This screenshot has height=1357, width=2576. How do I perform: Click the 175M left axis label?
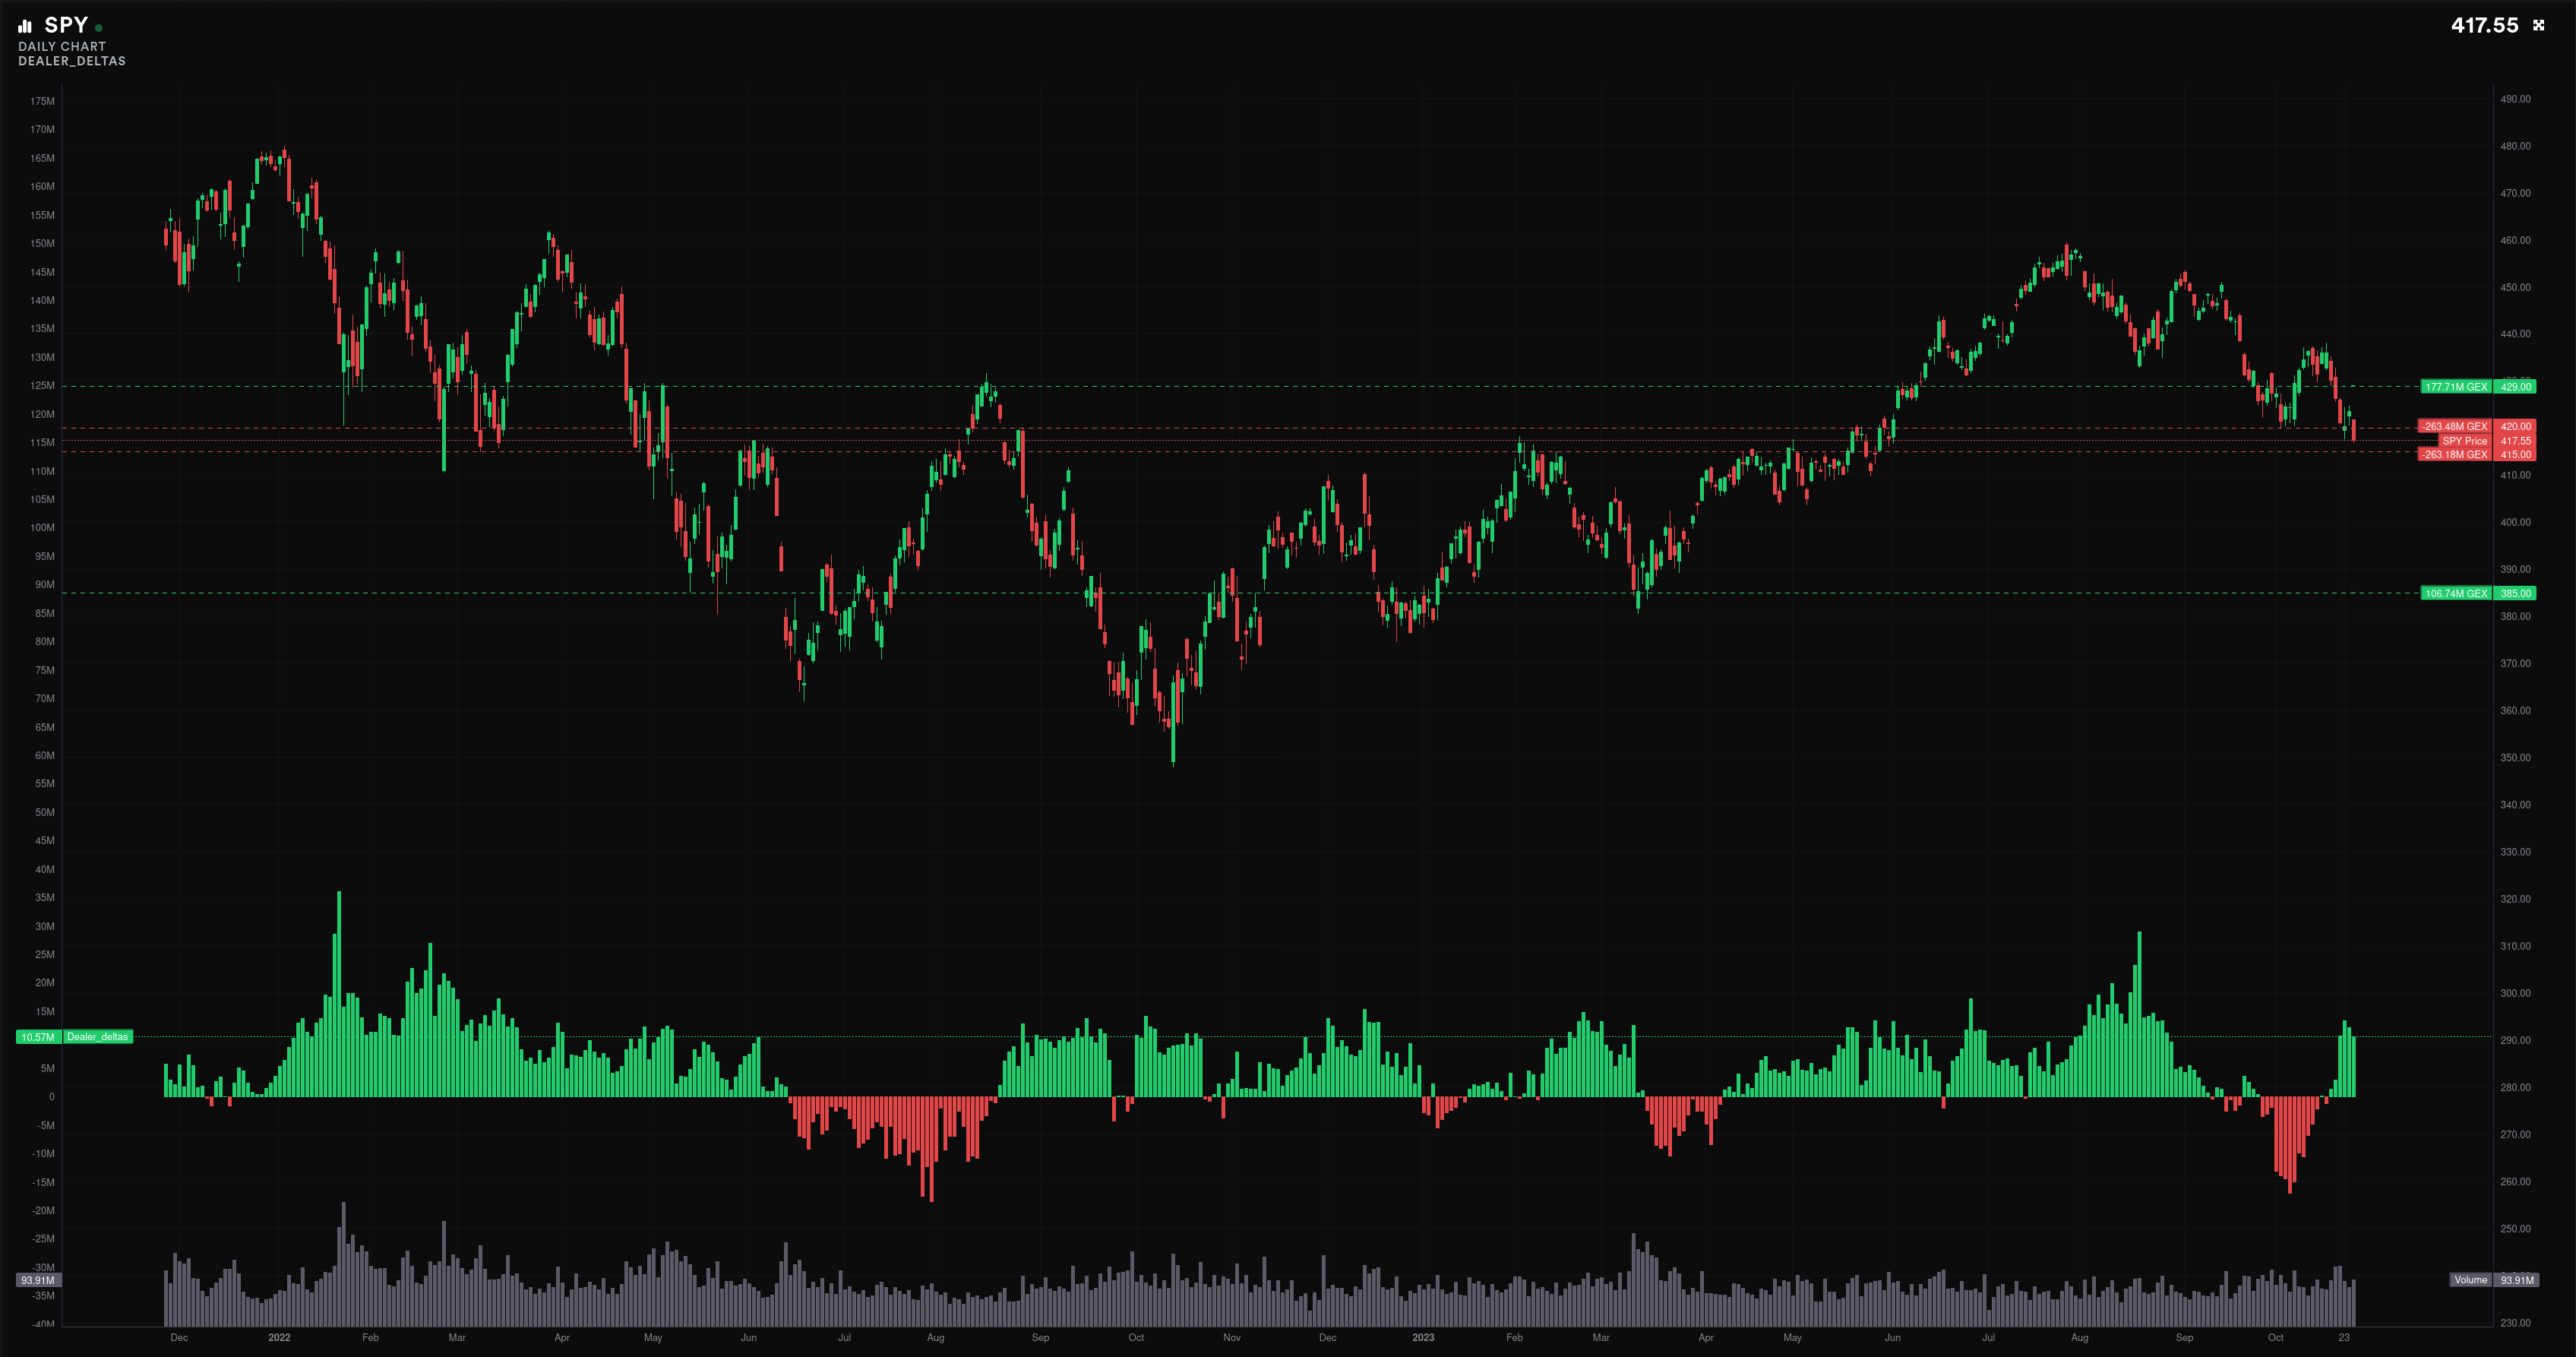pyautogui.click(x=42, y=101)
